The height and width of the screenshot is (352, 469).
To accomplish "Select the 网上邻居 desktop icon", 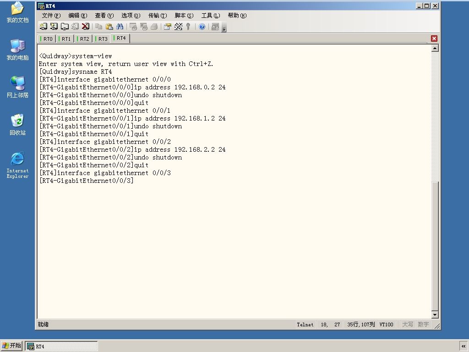I will pos(18,87).
